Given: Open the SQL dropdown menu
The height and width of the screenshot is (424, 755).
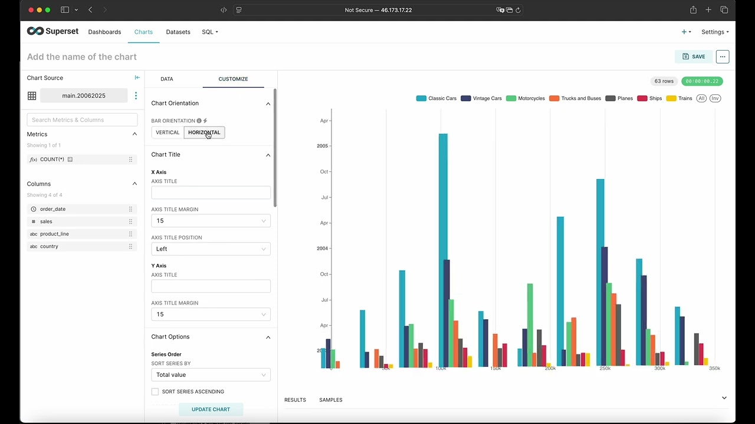Looking at the screenshot, I should point(210,32).
